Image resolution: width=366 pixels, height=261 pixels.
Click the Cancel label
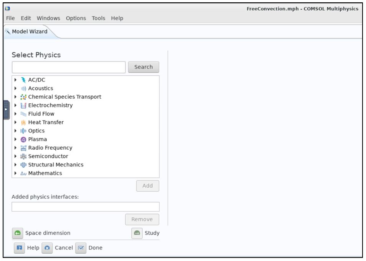coord(64,248)
